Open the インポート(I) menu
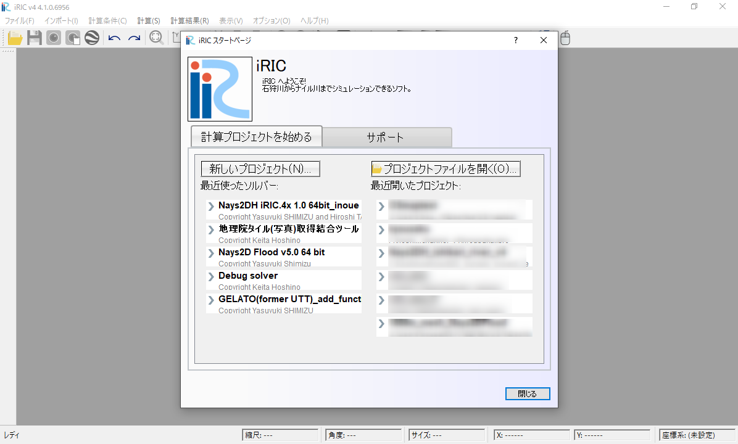 click(x=61, y=21)
